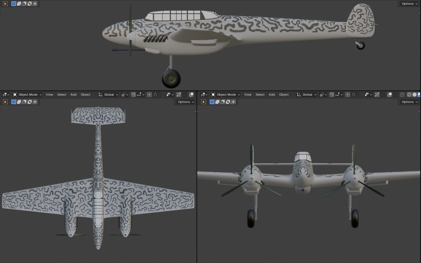
Task: Choose Set selection mode in top viewport
Action: click(14, 4)
